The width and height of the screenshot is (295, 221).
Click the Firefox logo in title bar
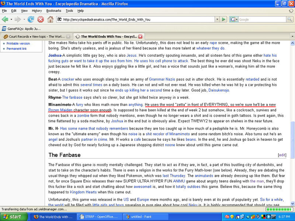[x=3, y=4]
